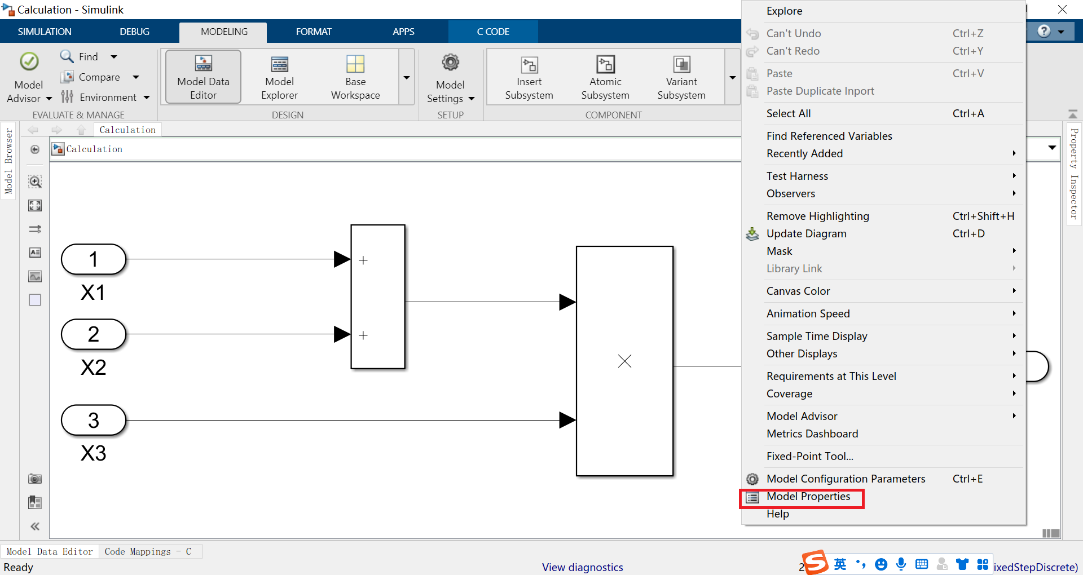1083x575 pixels.
Task: Expand the Model Advisor dropdown arrow
Action: coord(49,98)
